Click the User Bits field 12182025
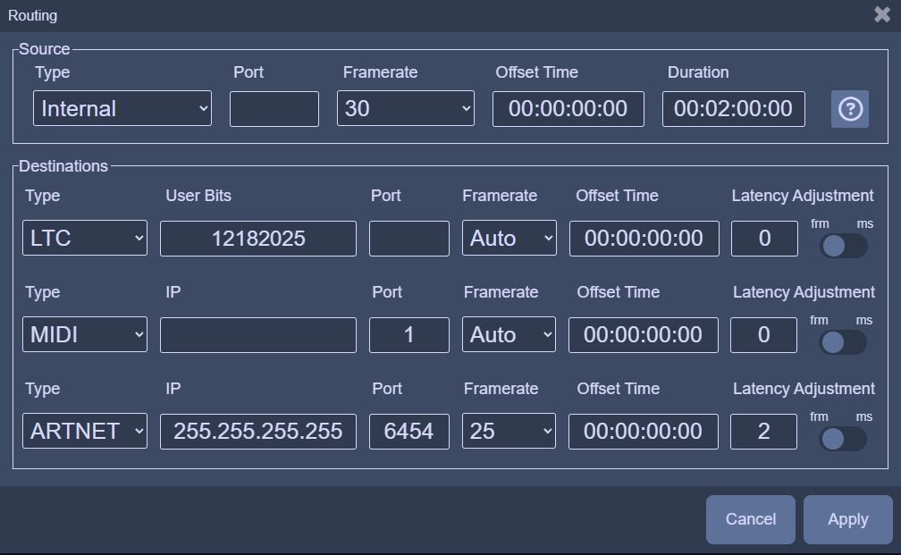The width and height of the screenshot is (901, 555). coord(258,239)
